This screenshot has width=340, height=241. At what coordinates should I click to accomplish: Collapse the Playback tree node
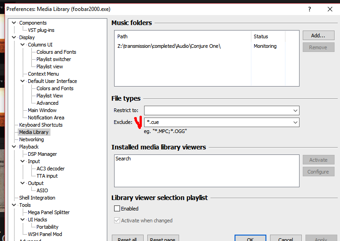tap(14, 147)
